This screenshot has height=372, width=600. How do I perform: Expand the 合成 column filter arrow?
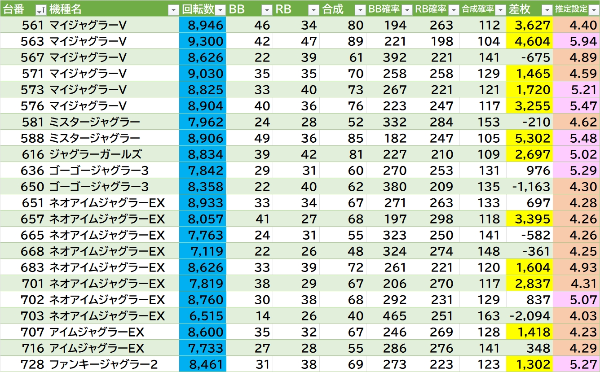360,10
